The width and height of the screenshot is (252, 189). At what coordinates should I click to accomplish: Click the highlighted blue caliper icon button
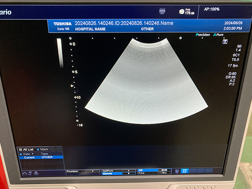(185, 171)
